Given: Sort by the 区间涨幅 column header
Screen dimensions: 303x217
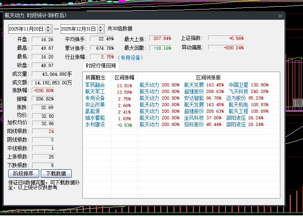Looking at the screenshot, I should click(x=124, y=77).
